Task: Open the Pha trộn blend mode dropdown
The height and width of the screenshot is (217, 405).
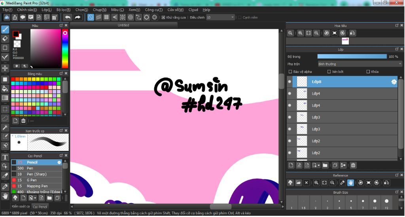Action: click(x=360, y=64)
